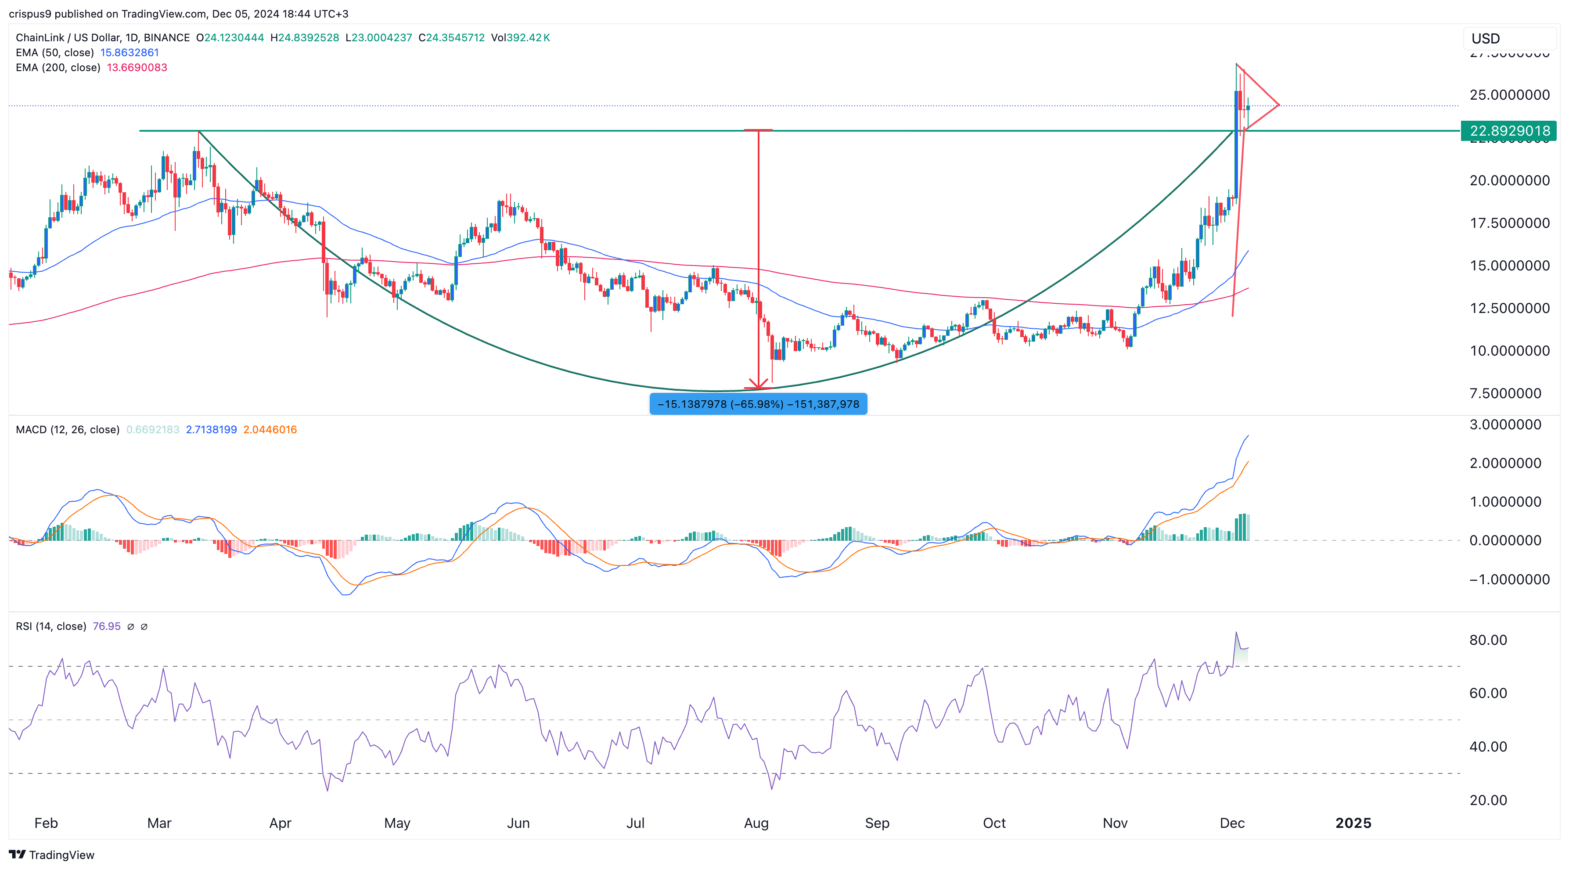Click the ChainLink / US Dollar symbol title
Viewport: 1569px width, 870px height.
pos(103,38)
